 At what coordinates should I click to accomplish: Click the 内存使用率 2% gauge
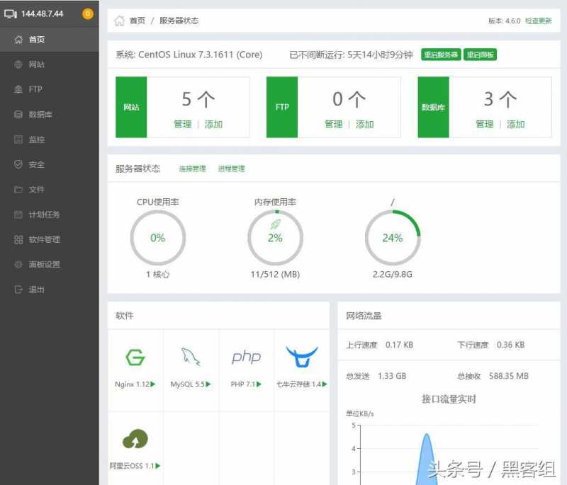tap(275, 238)
